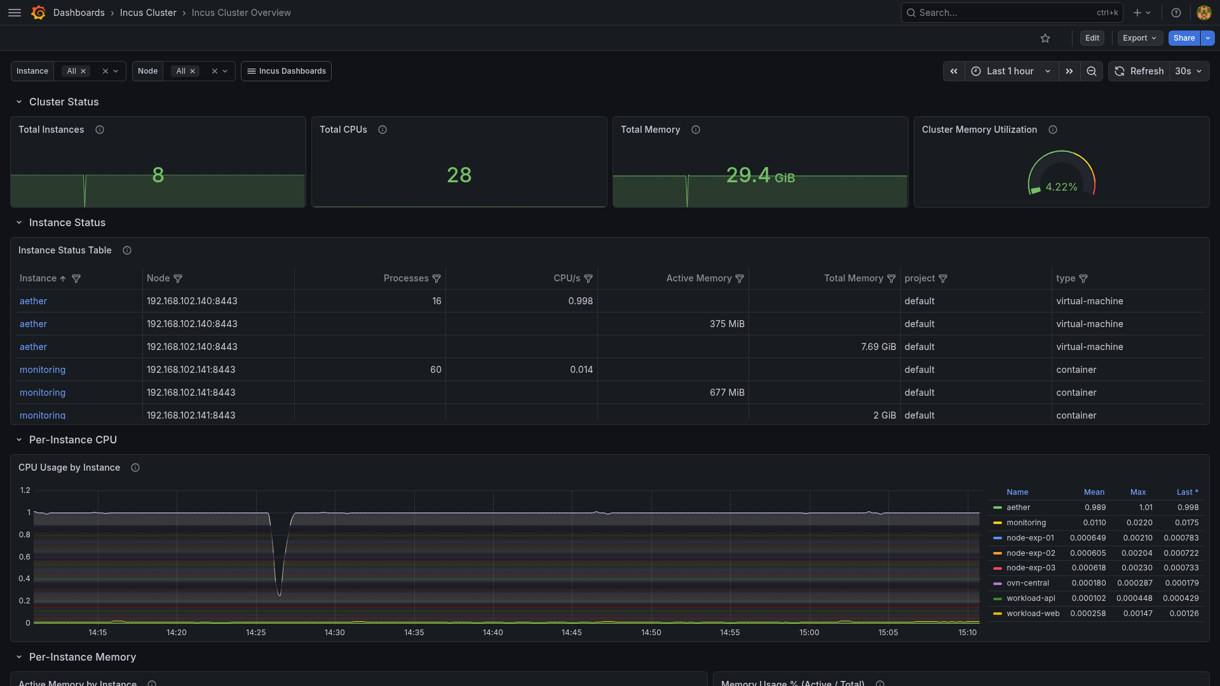The width and height of the screenshot is (1220, 686).
Task: Filter the type column
Action: [1083, 279]
